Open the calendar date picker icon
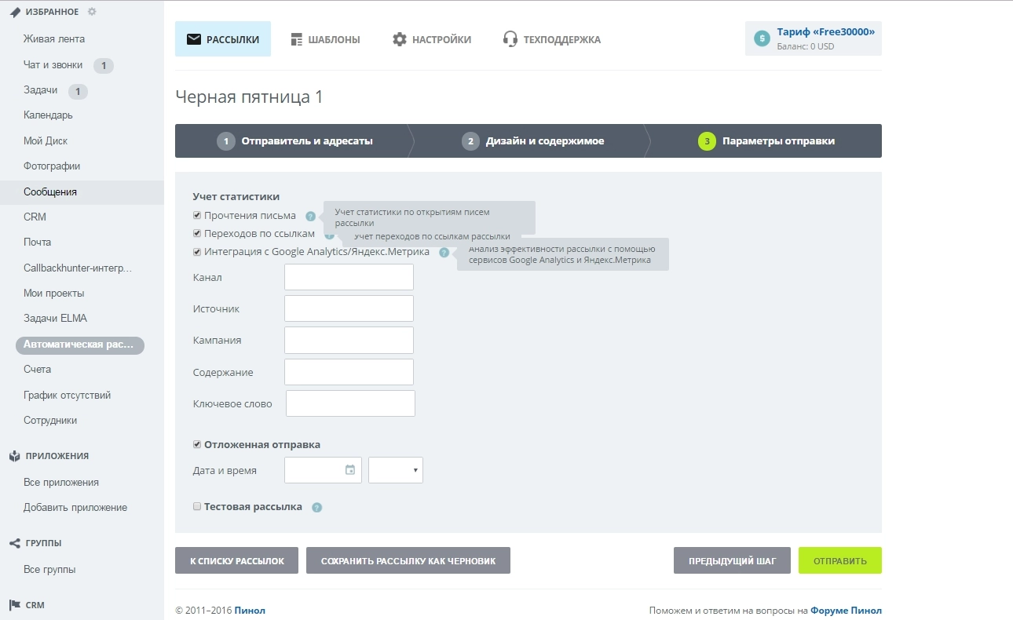 350,470
